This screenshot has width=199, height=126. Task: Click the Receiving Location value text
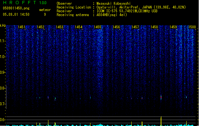141,7
